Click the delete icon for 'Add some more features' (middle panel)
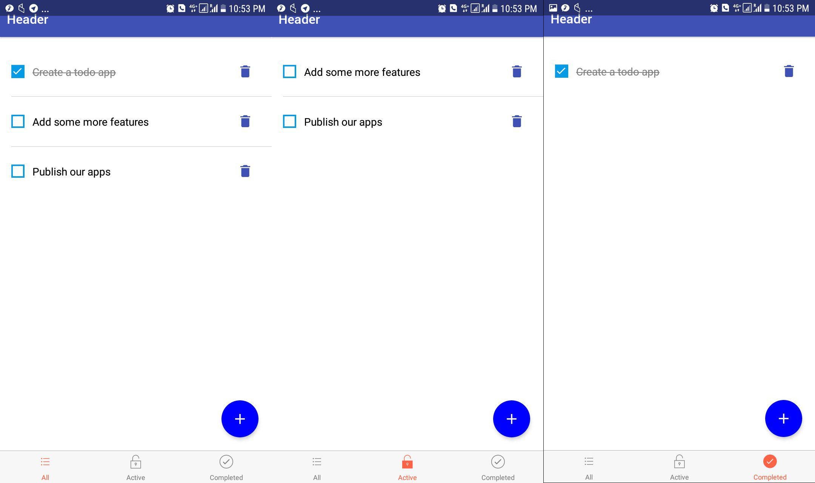This screenshot has width=815, height=483. (x=516, y=72)
